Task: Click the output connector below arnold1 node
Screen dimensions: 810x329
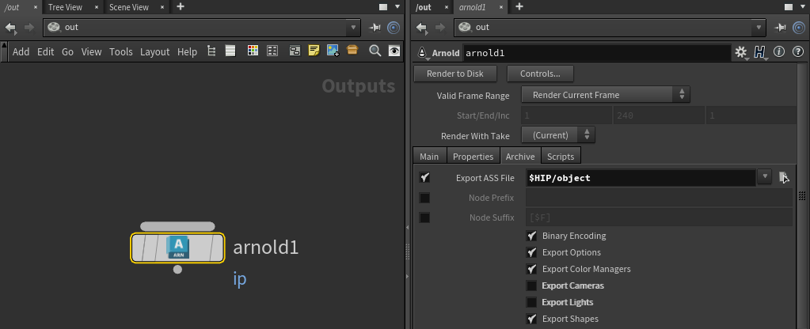Action: pyautogui.click(x=177, y=269)
